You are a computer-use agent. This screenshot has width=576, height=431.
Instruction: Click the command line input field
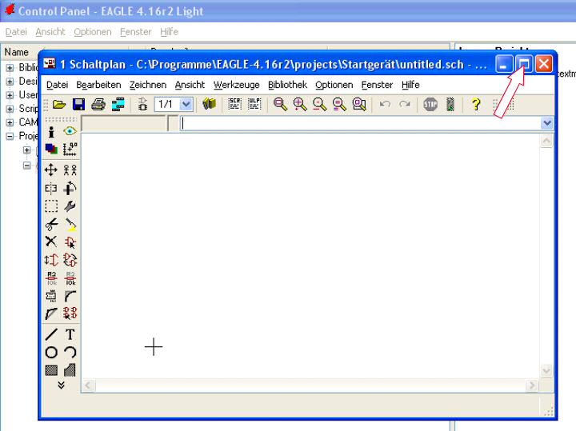tap(360, 123)
